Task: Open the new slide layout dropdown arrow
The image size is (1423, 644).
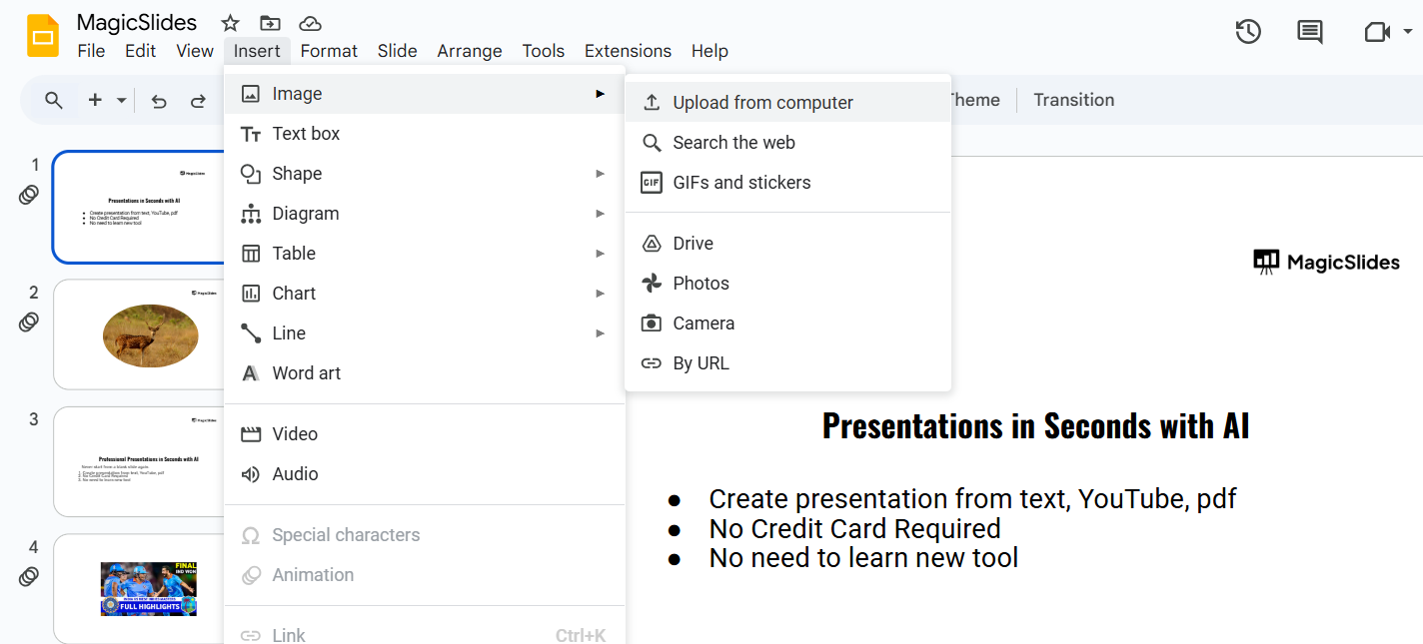Action: click(x=122, y=100)
